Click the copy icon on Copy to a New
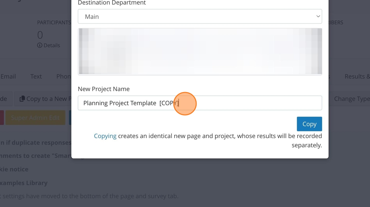The height and width of the screenshot is (207, 370). click(22, 99)
